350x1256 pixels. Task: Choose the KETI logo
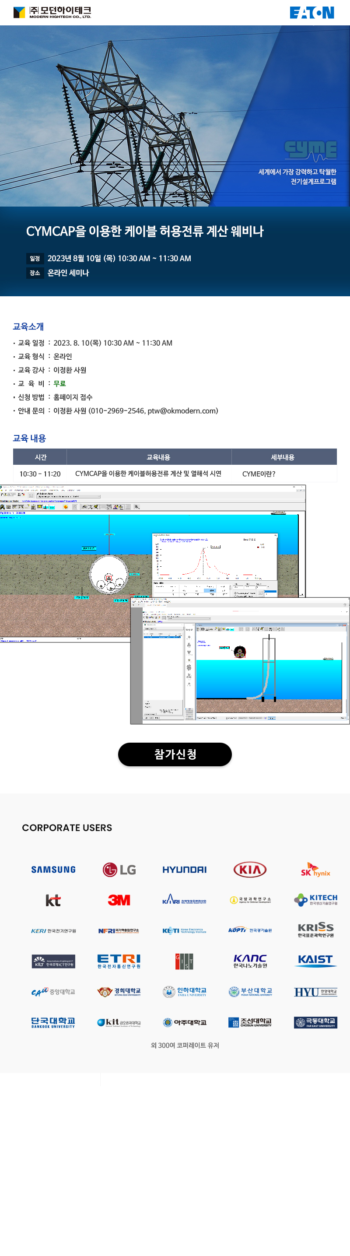184,931
